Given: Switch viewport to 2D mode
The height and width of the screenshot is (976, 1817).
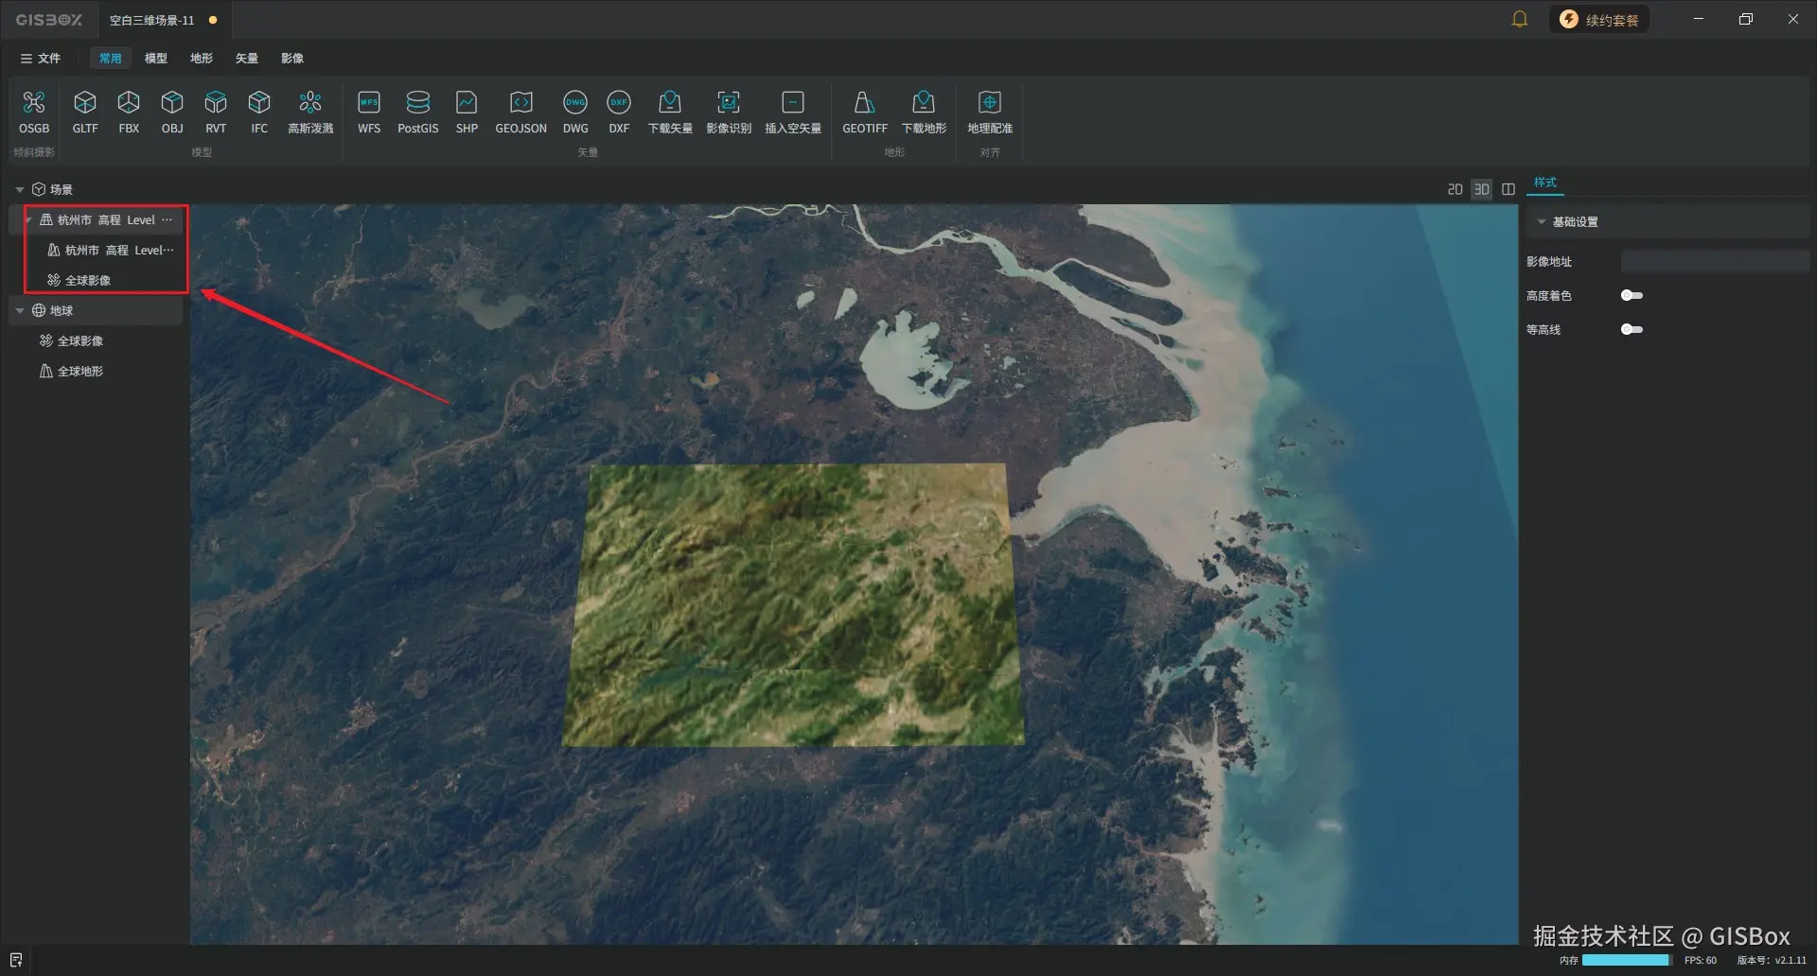Looking at the screenshot, I should click(x=1455, y=189).
